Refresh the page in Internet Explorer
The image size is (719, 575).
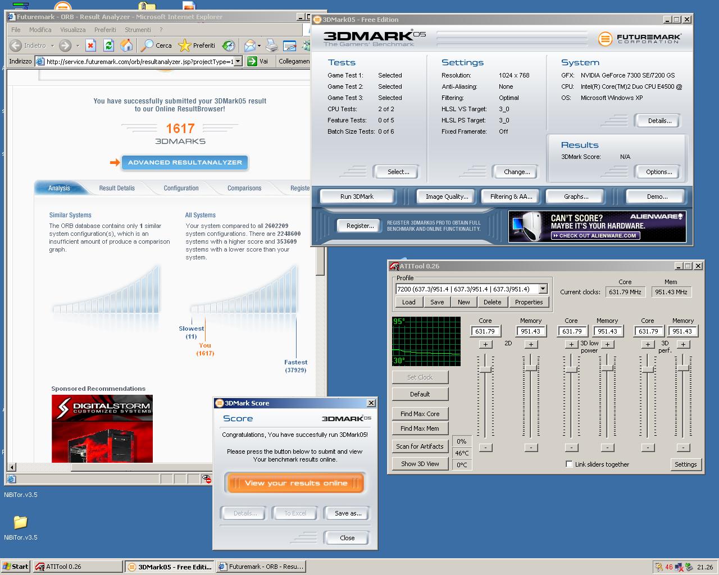109,45
